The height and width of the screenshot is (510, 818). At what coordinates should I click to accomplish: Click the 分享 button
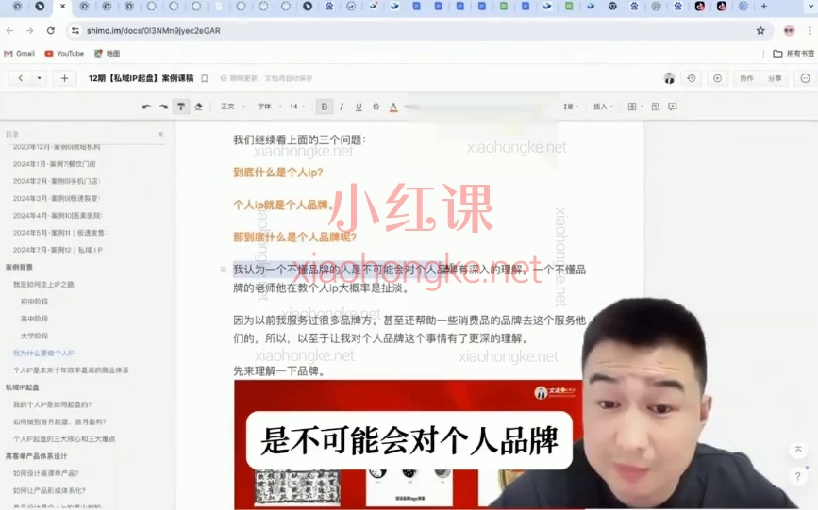(775, 78)
